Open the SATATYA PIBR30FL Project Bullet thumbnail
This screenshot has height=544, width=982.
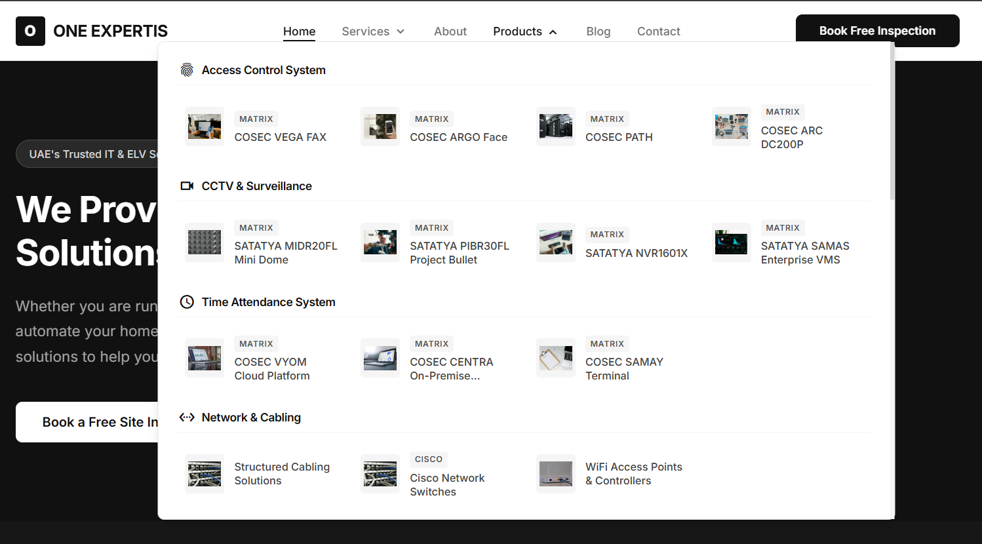380,243
